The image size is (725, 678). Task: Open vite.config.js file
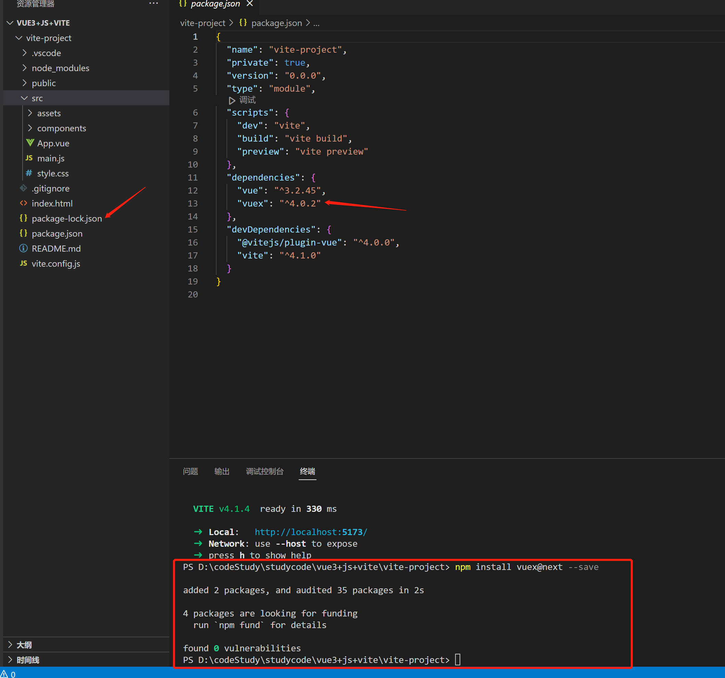[55, 264]
